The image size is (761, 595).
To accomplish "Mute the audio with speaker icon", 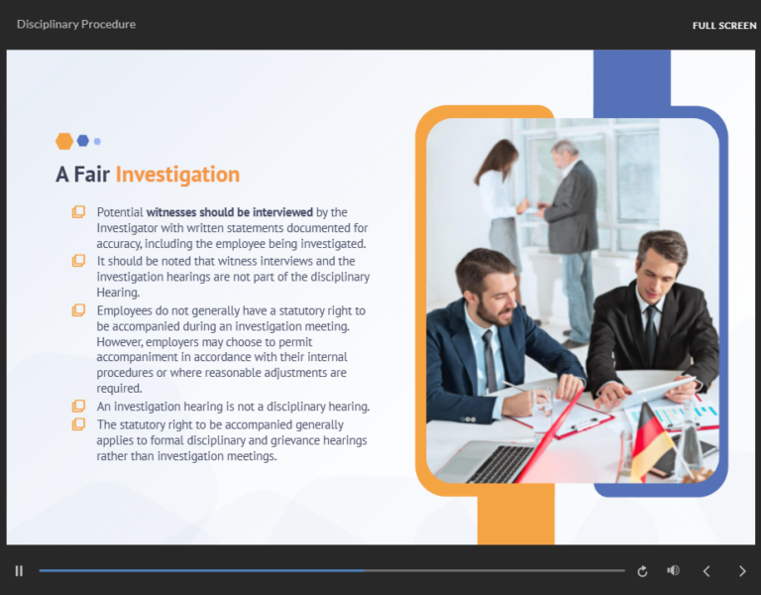I will pyautogui.click(x=673, y=570).
